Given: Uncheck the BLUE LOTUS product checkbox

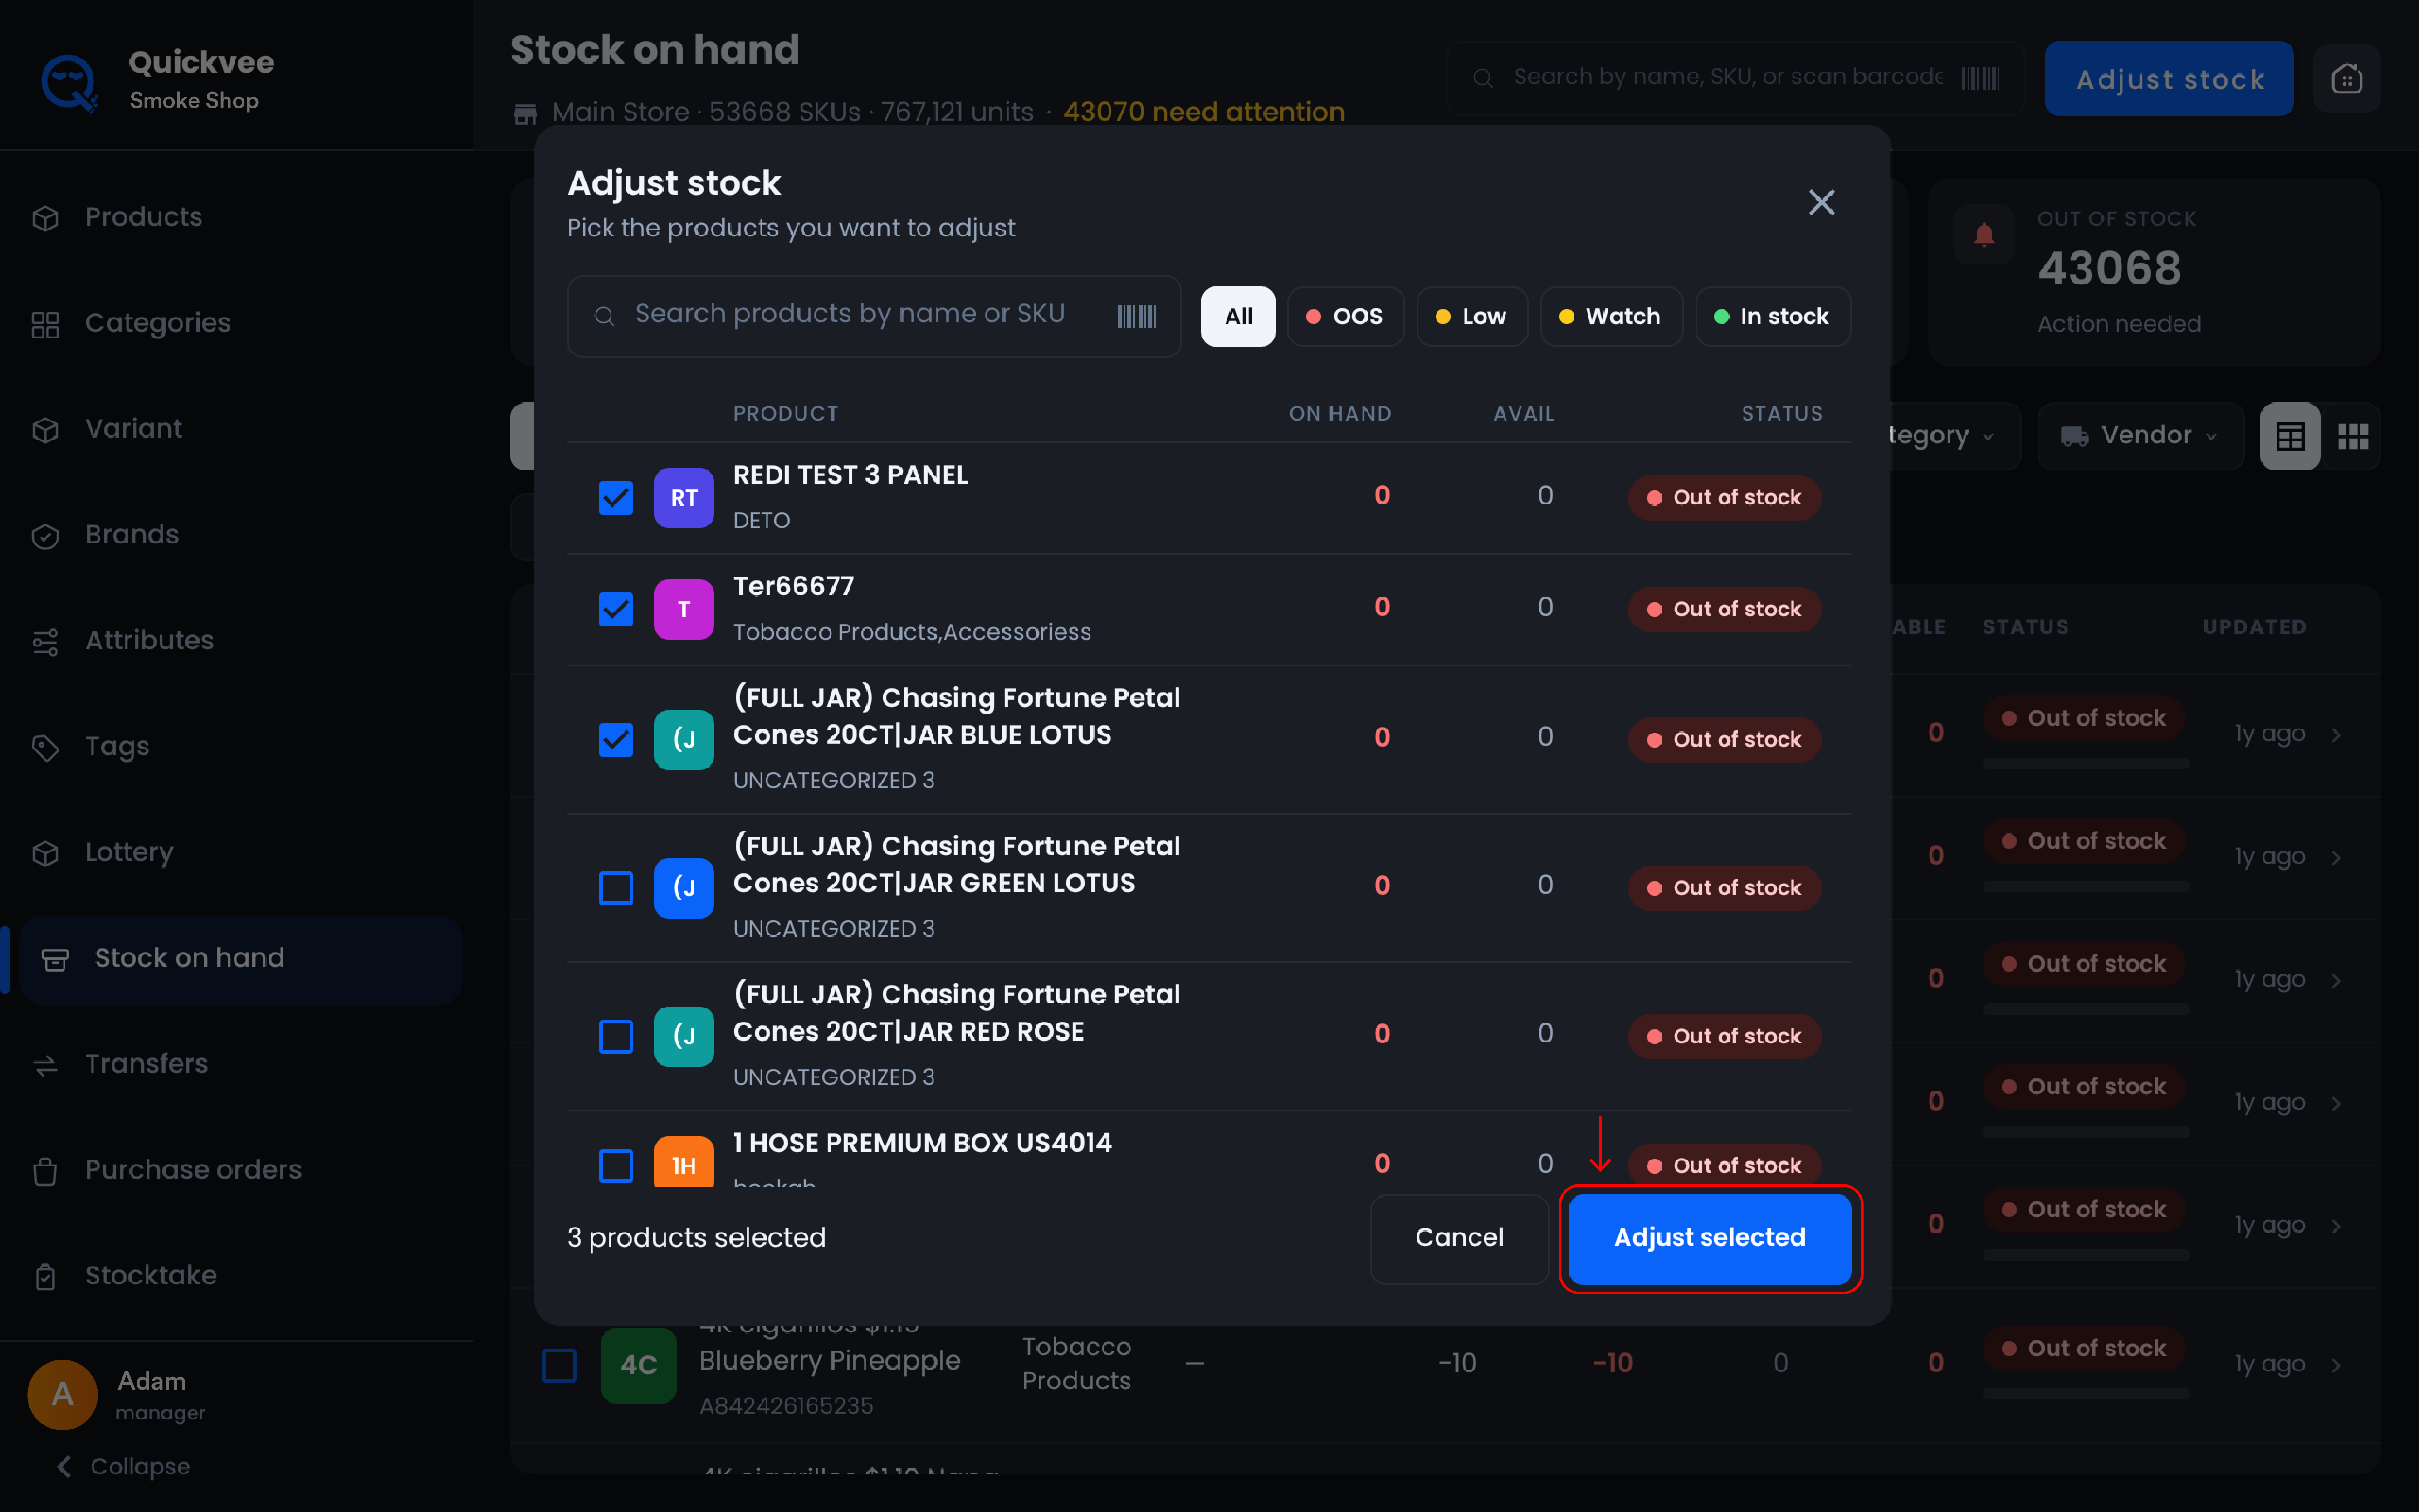Looking at the screenshot, I should click(x=616, y=740).
